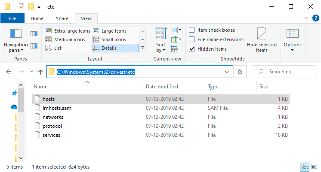Image resolution: width=321 pixels, height=172 pixels.
Task: Sort by the Date modified column header
Action: coord(162,87)
